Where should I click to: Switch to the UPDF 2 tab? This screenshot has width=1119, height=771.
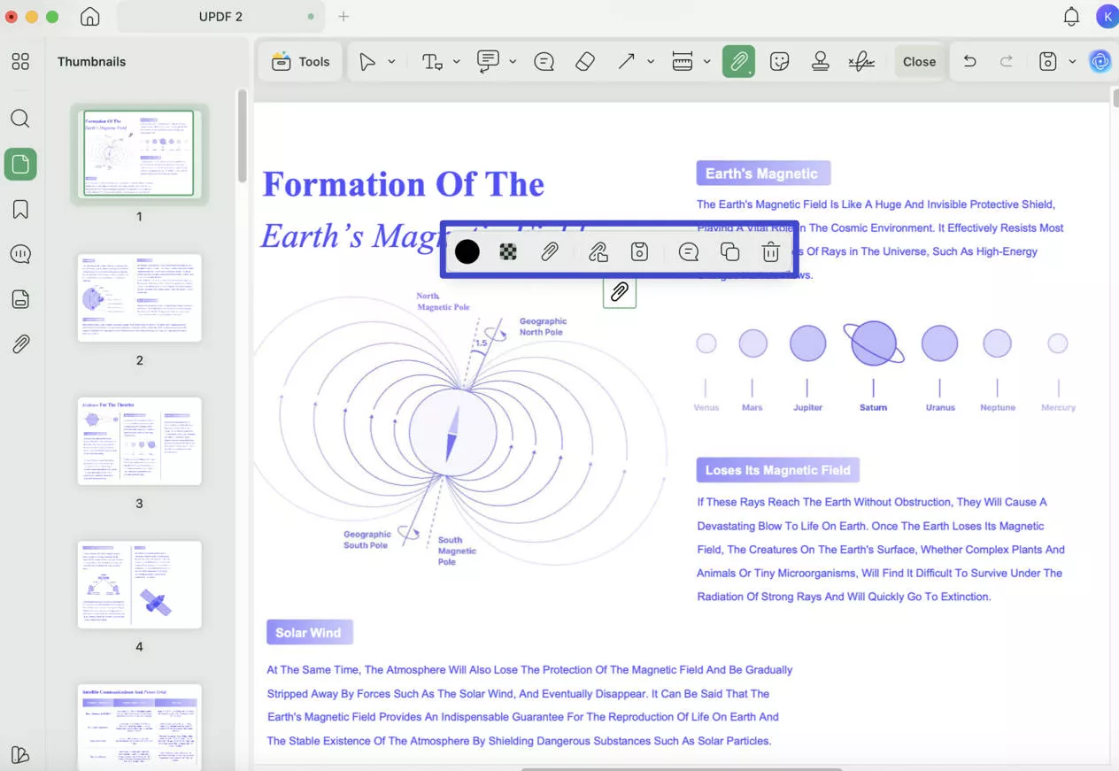coord(219,17)
